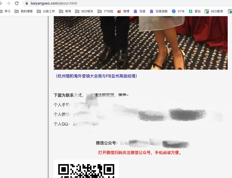Screen dimensions: 232x178
Task: Click the browser reload button
Action: (17, 3)
